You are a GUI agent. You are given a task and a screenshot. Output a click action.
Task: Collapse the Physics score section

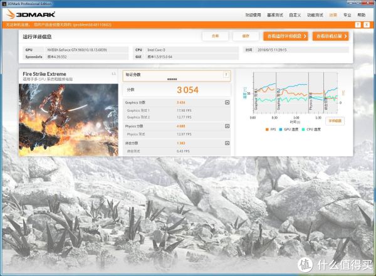227,126
